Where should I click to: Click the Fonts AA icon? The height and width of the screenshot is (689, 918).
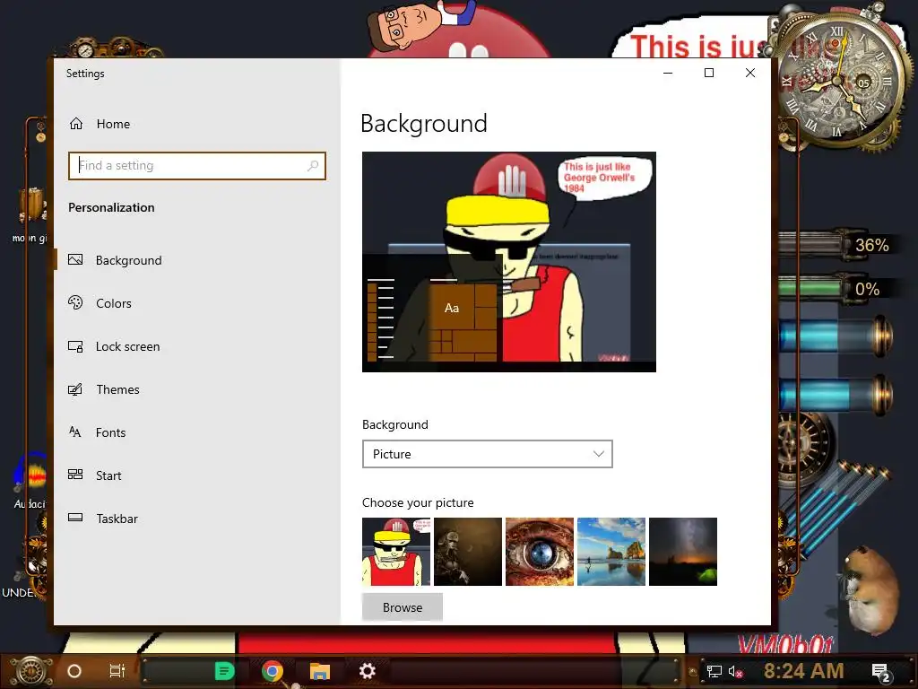pos(75,432)
